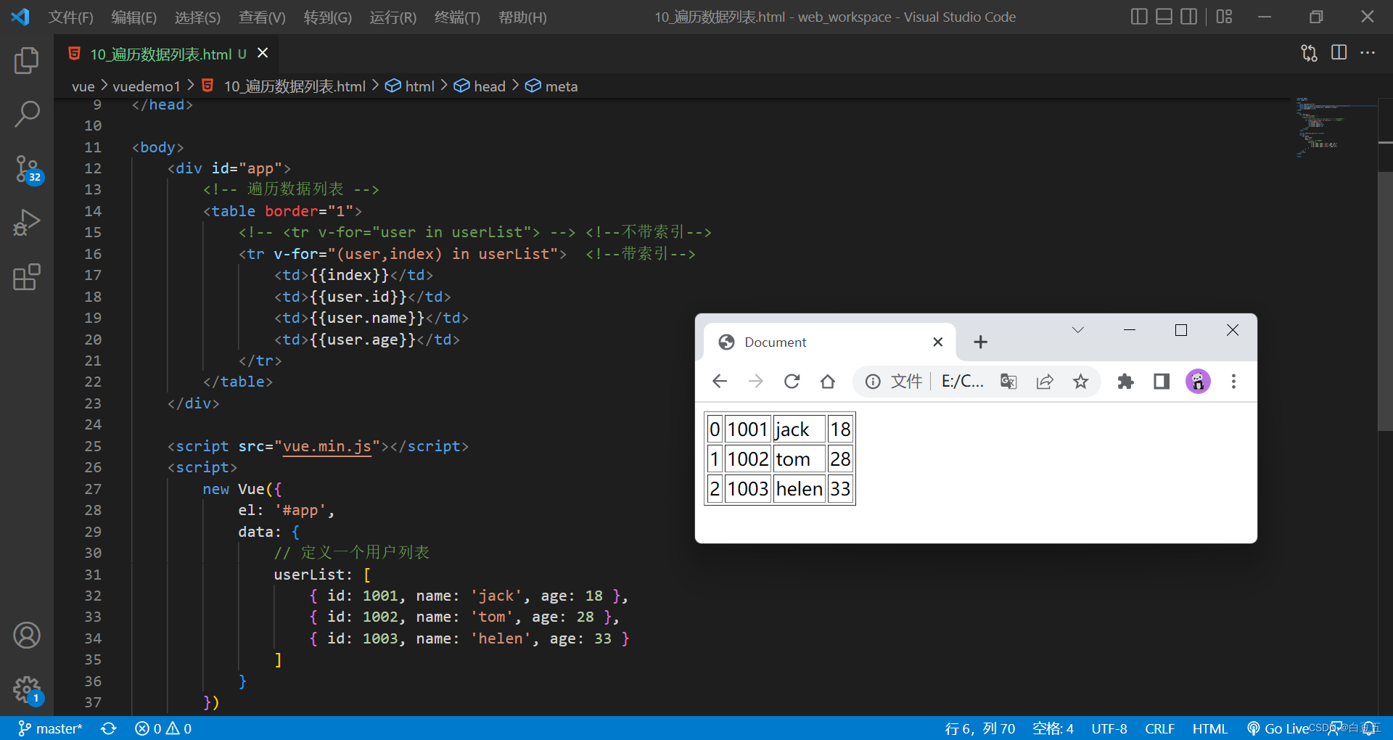
Task: Synchronize changes via status bar sync icon
Action: point(109,728)
